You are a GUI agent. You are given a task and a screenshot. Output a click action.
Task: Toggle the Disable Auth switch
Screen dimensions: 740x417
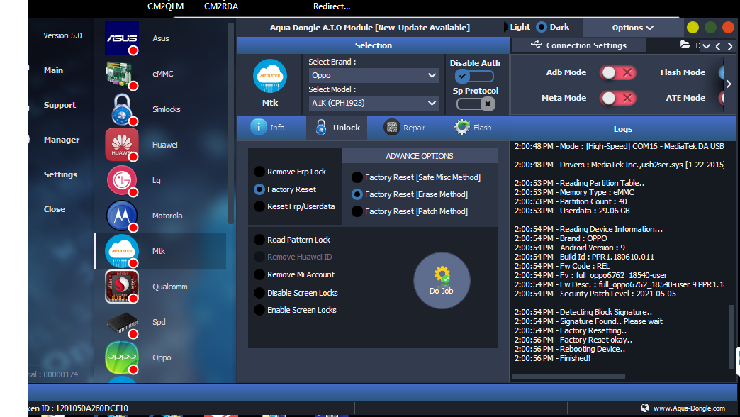[474, 76]
